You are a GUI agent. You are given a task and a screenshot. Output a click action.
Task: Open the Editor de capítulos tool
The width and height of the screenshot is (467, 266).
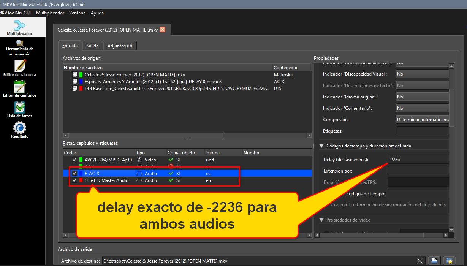[x=20, y=89]
